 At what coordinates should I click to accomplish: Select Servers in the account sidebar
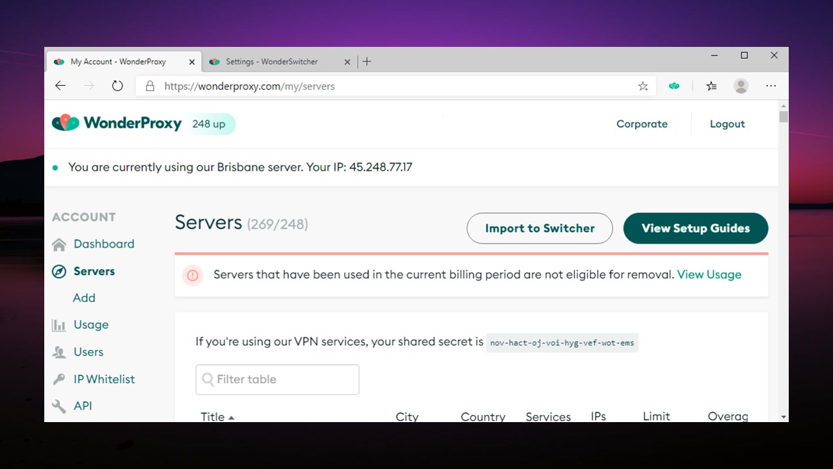click(x=94, y=271)
